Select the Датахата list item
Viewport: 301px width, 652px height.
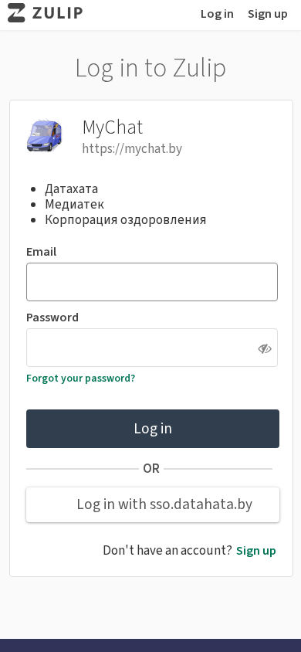click(x=72, y=188)
